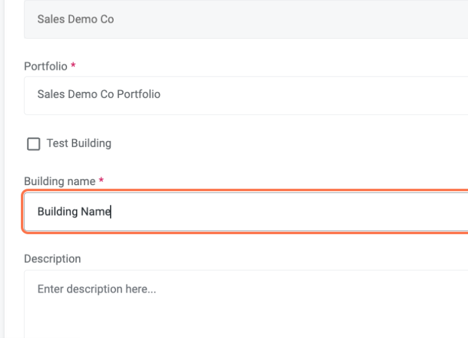Image resolution: width=468 pixels, height=338 pixels.
Task: Click empty space below the Description placeholder
Action: 180,319
